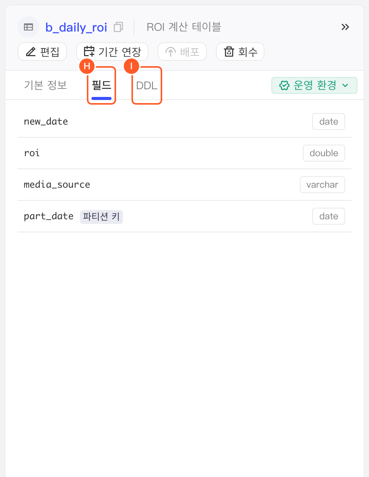The image size is (369, 477).
Task: Copy the table name b_daily_roi
Action: point(118,27)
